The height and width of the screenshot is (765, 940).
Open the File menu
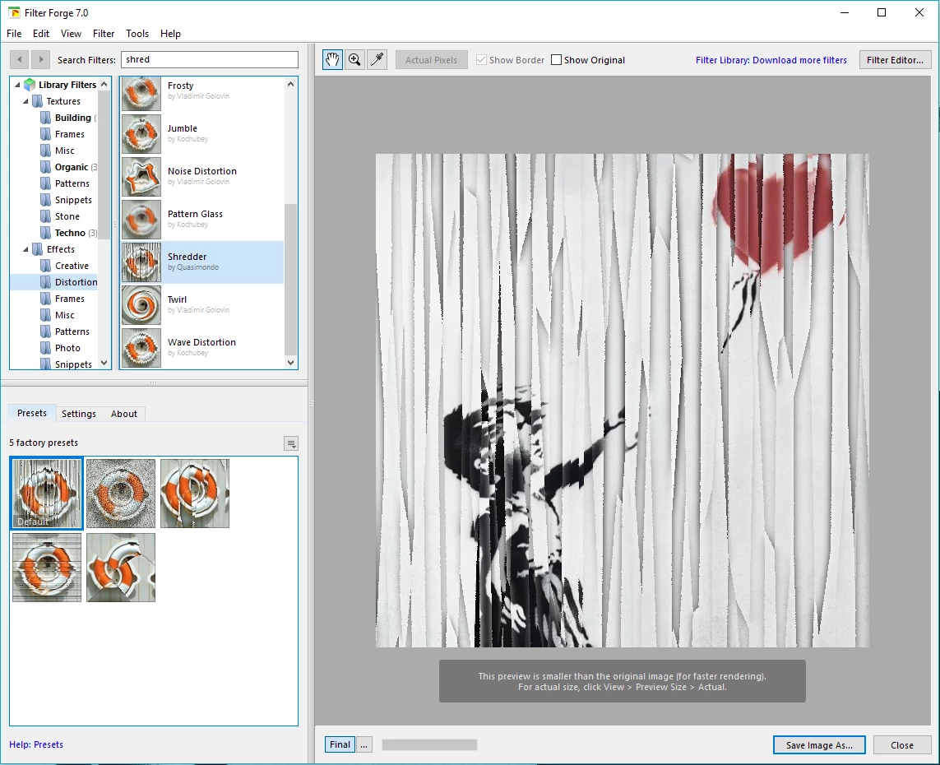click(x=14, y=34)
